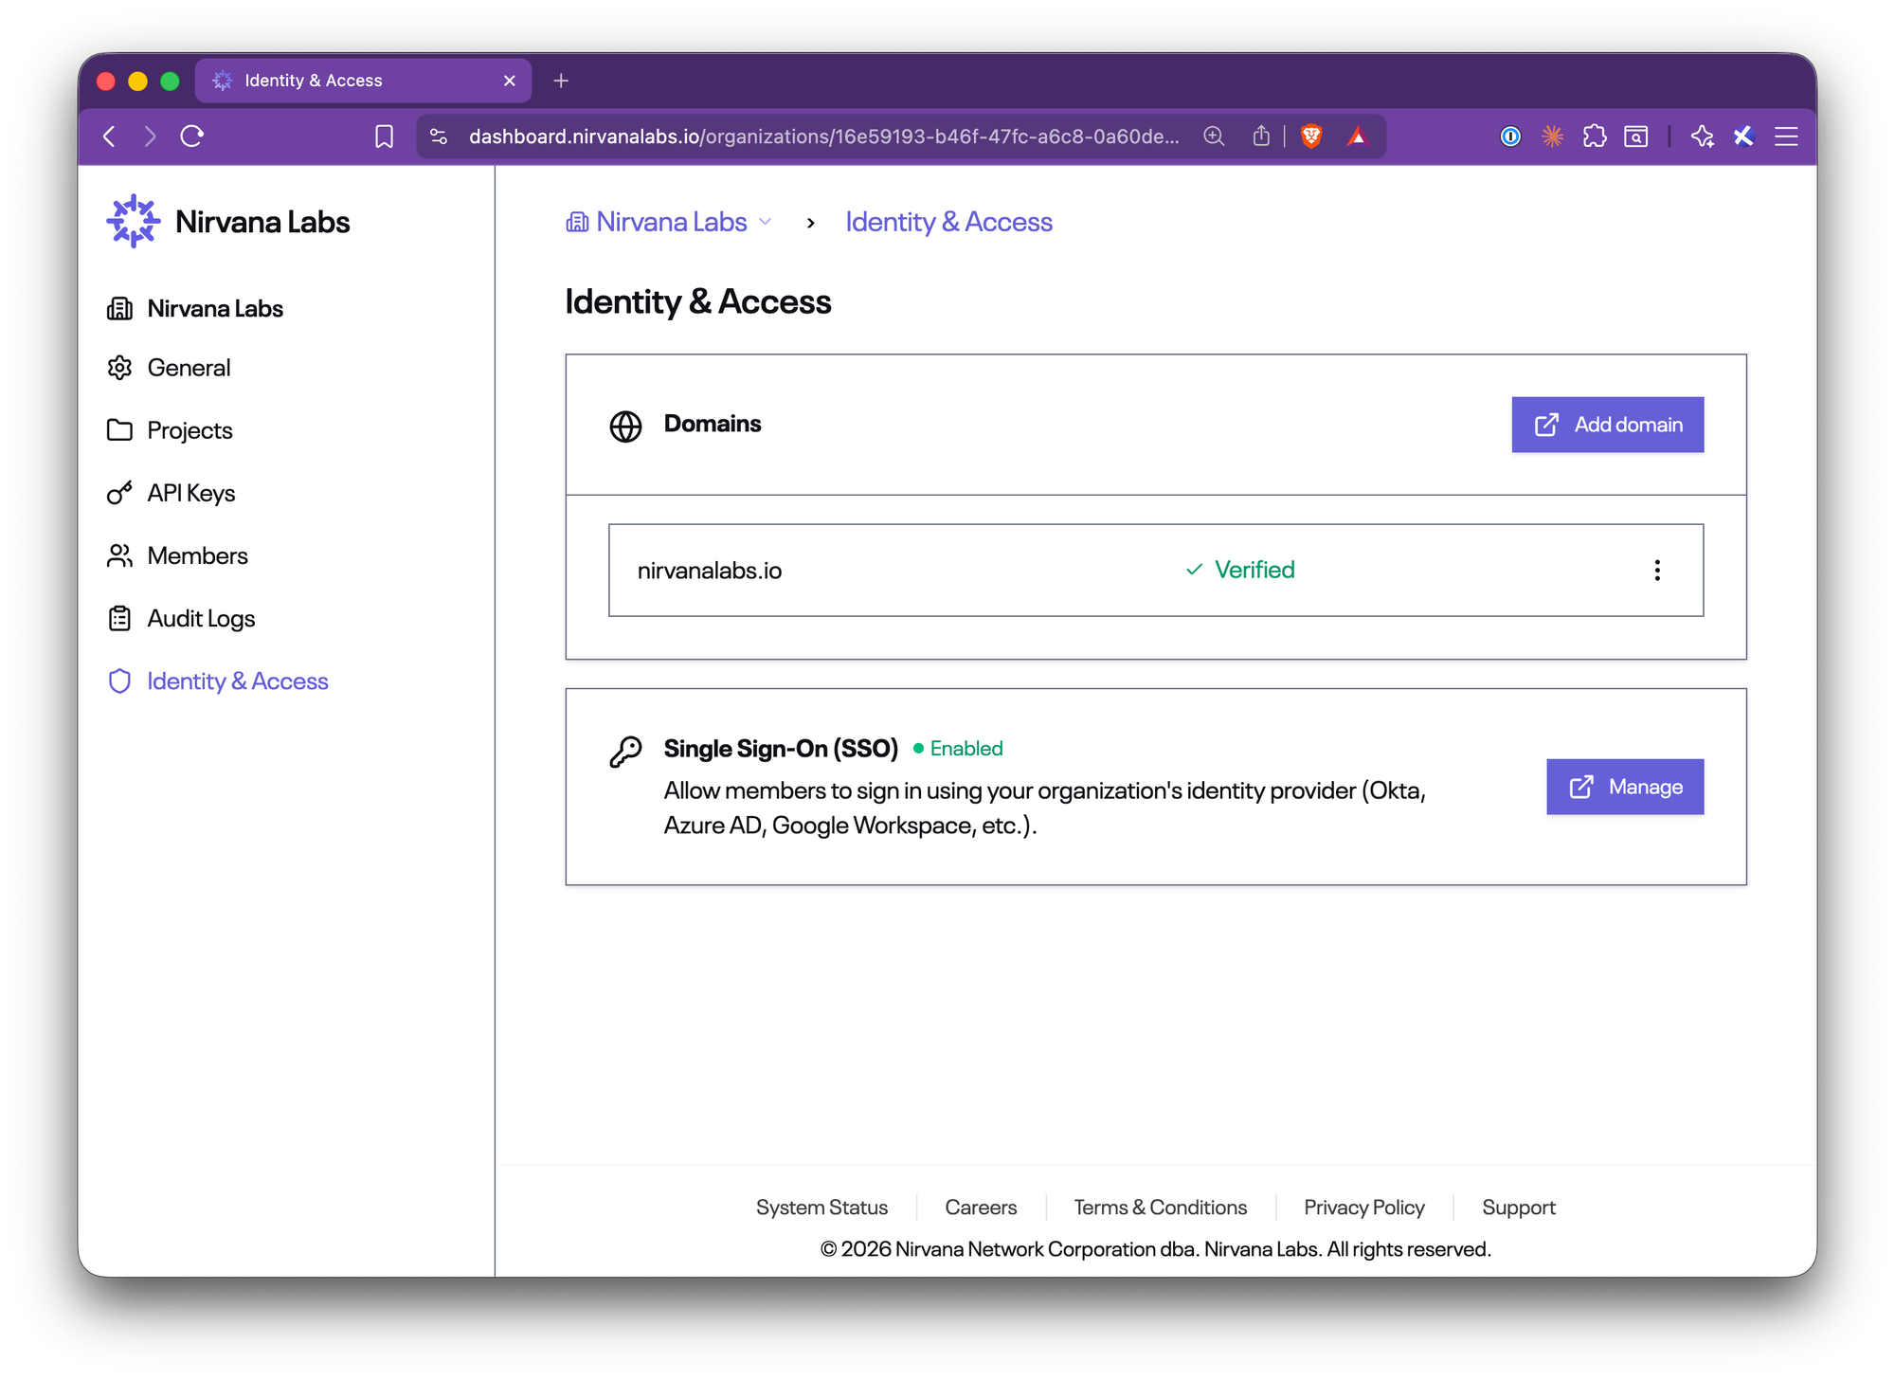Reload the page with the refresh icon
The width and height of the screenshot is (1895, 1380).
pos(192,136)
